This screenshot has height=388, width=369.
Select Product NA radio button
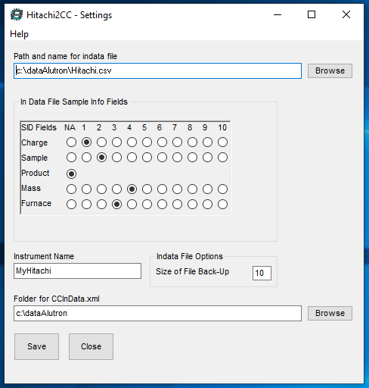coord(71,174)
